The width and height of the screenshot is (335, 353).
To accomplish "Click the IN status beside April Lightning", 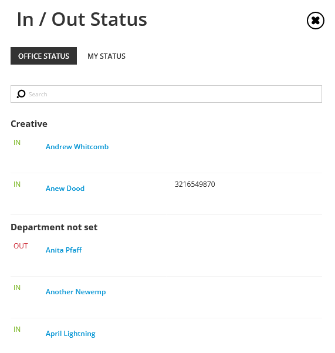I will click(x=17, y=330).
